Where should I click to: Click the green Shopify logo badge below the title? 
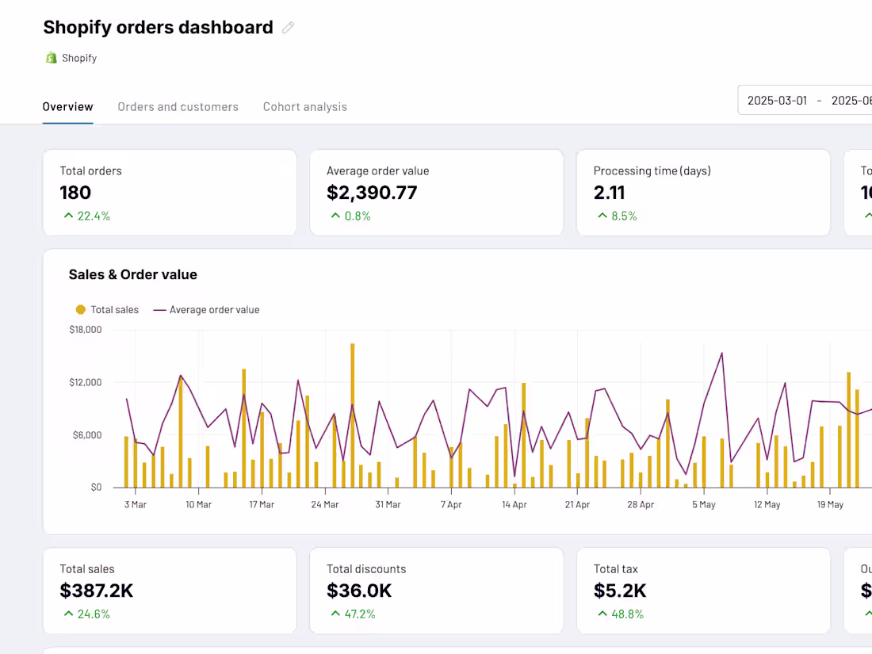click(52, 57)
